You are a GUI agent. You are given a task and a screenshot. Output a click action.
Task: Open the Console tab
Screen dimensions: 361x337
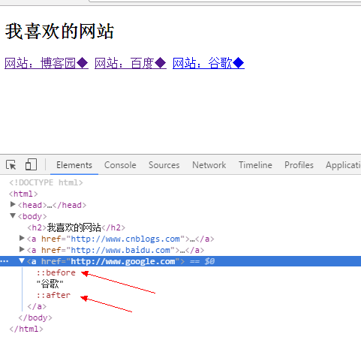120,165
